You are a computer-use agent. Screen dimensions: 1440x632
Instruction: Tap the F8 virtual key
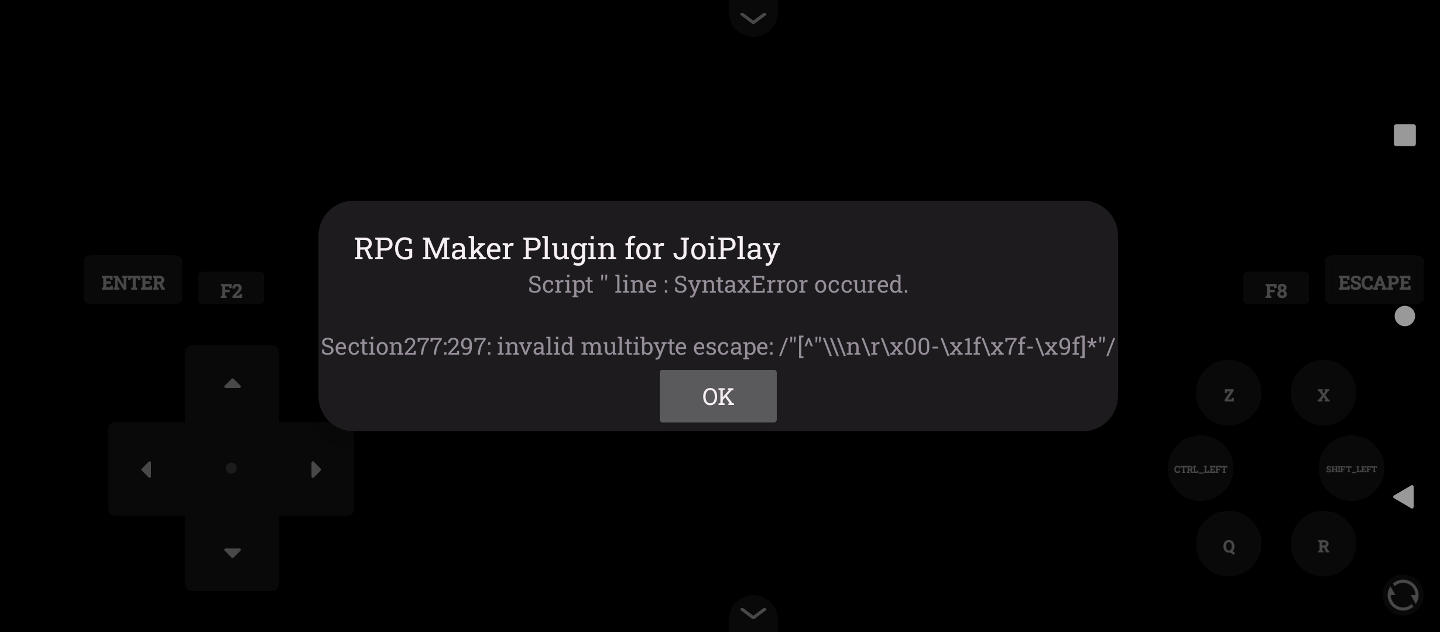pyautogui.click(x=1276, y=288)
